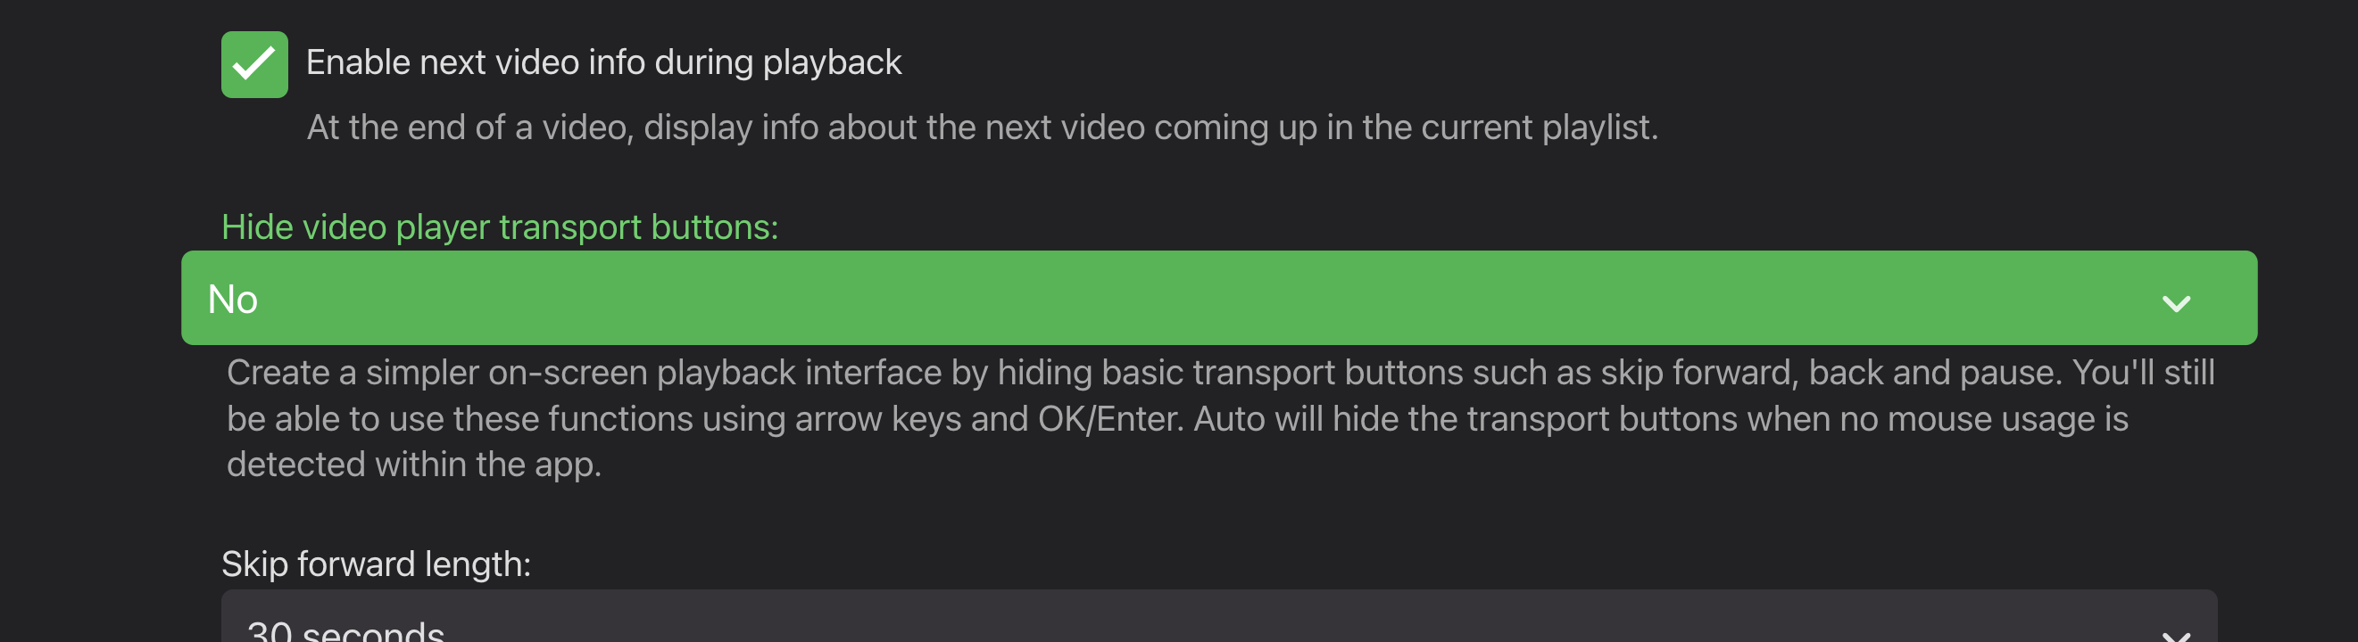
Task: Click the chevron arrow on the green No dropdown
Action: (2175, 302)
